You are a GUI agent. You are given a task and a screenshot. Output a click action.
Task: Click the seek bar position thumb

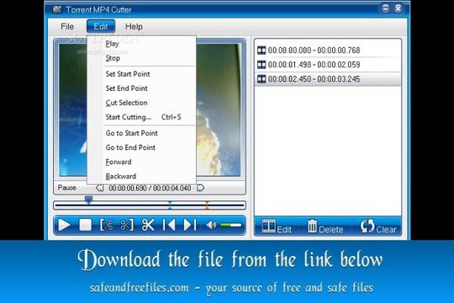tap(88, 199)
